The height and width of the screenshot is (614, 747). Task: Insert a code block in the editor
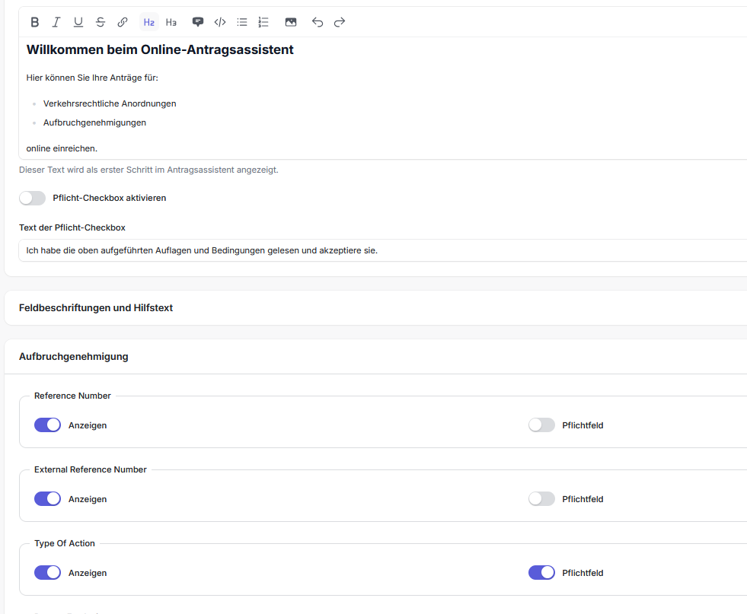220,22
